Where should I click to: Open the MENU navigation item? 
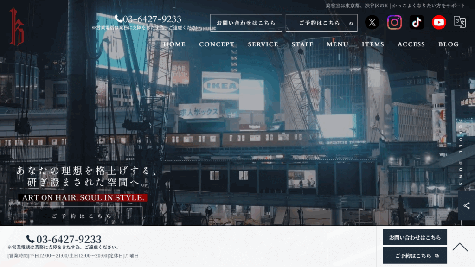pyautogui.click(x=337, y=44)
